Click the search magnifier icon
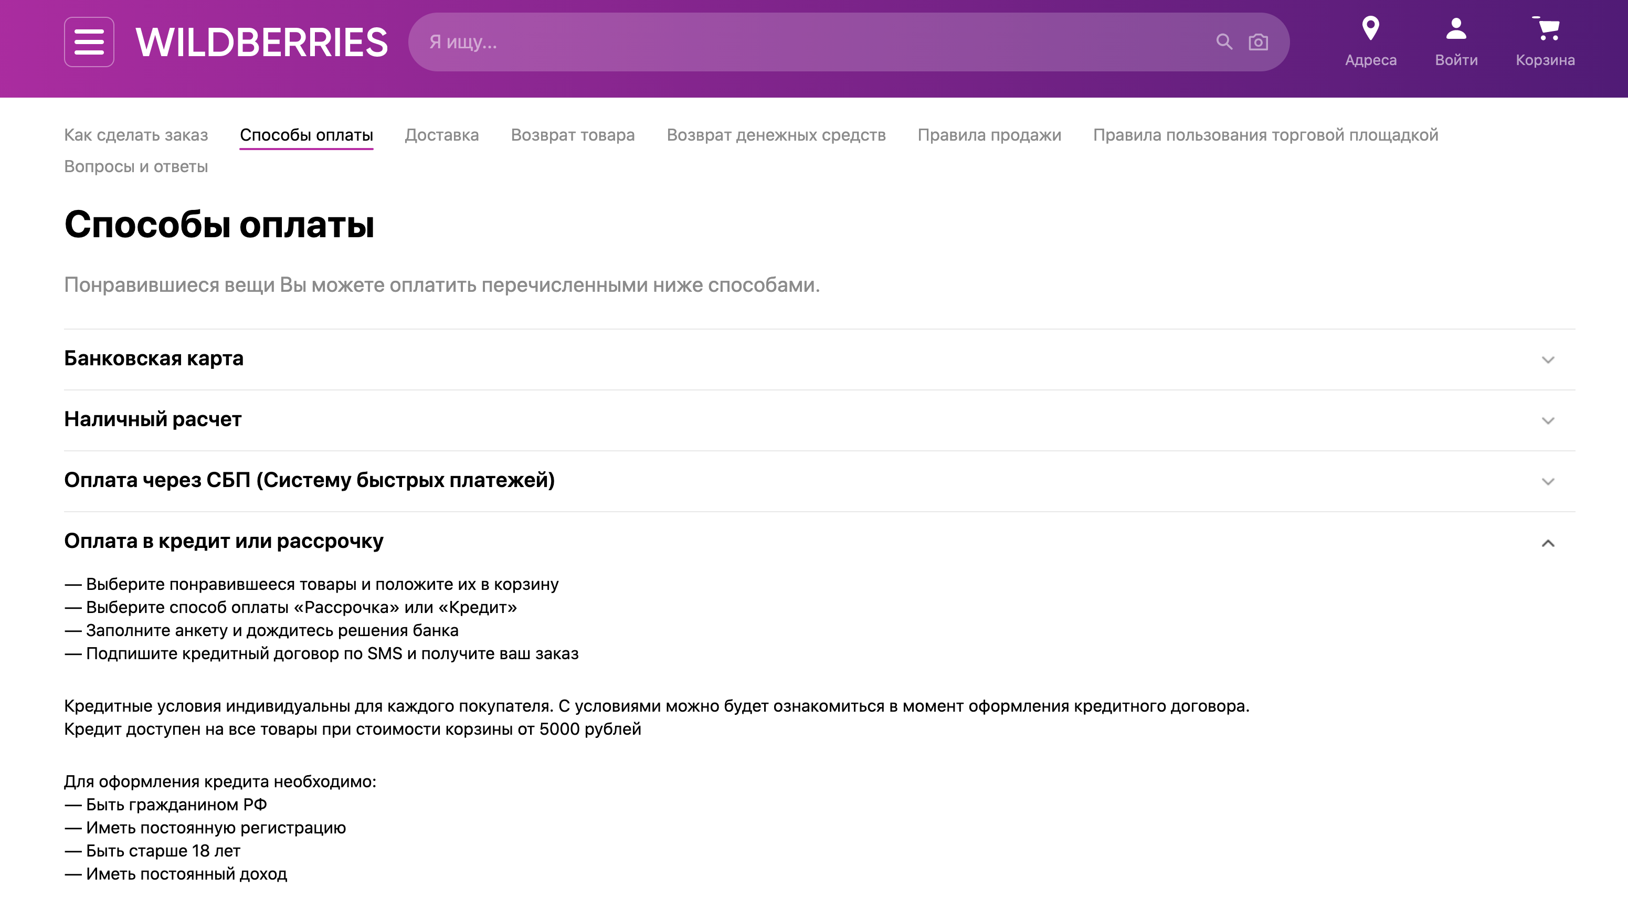This screenshot has width=1628, height=909. (1223, 41)
